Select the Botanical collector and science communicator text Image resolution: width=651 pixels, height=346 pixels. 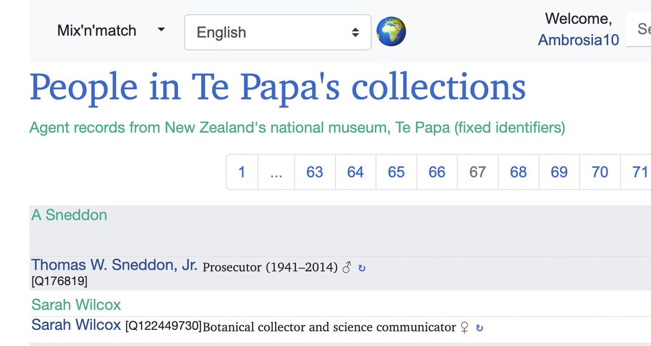(329, 327)
